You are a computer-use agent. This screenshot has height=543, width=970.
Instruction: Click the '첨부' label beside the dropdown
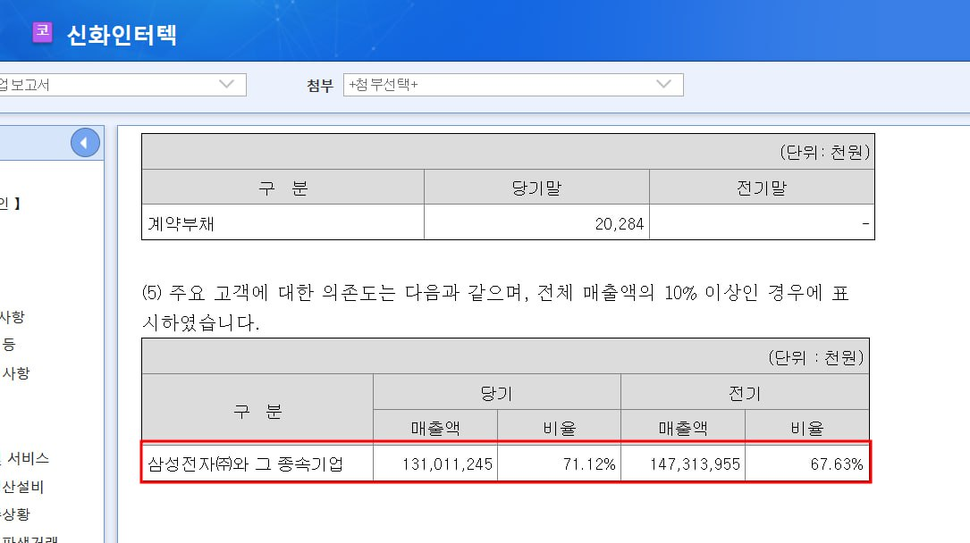click(x=320, y=85)
